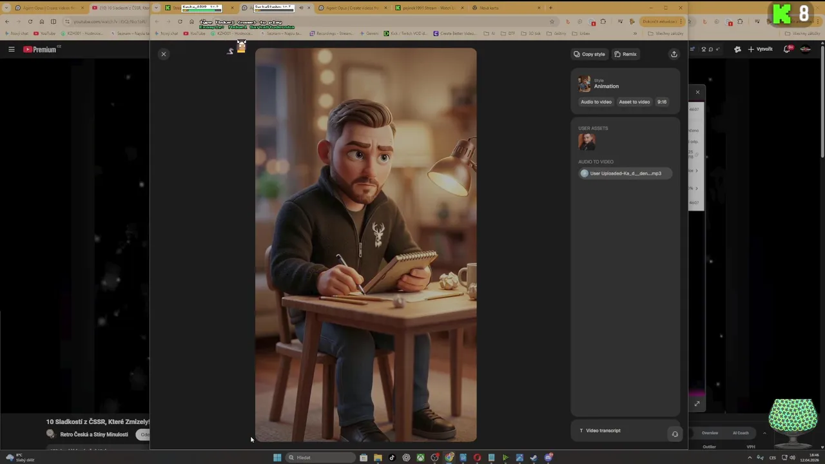Screen dimensions: 825x464
Task: Click the browser address bar with youtube.com URL
Action: [106, 21]
